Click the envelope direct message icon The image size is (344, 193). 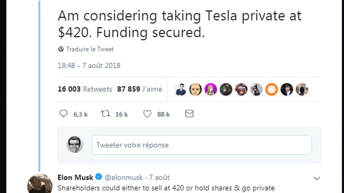(189, 114)
